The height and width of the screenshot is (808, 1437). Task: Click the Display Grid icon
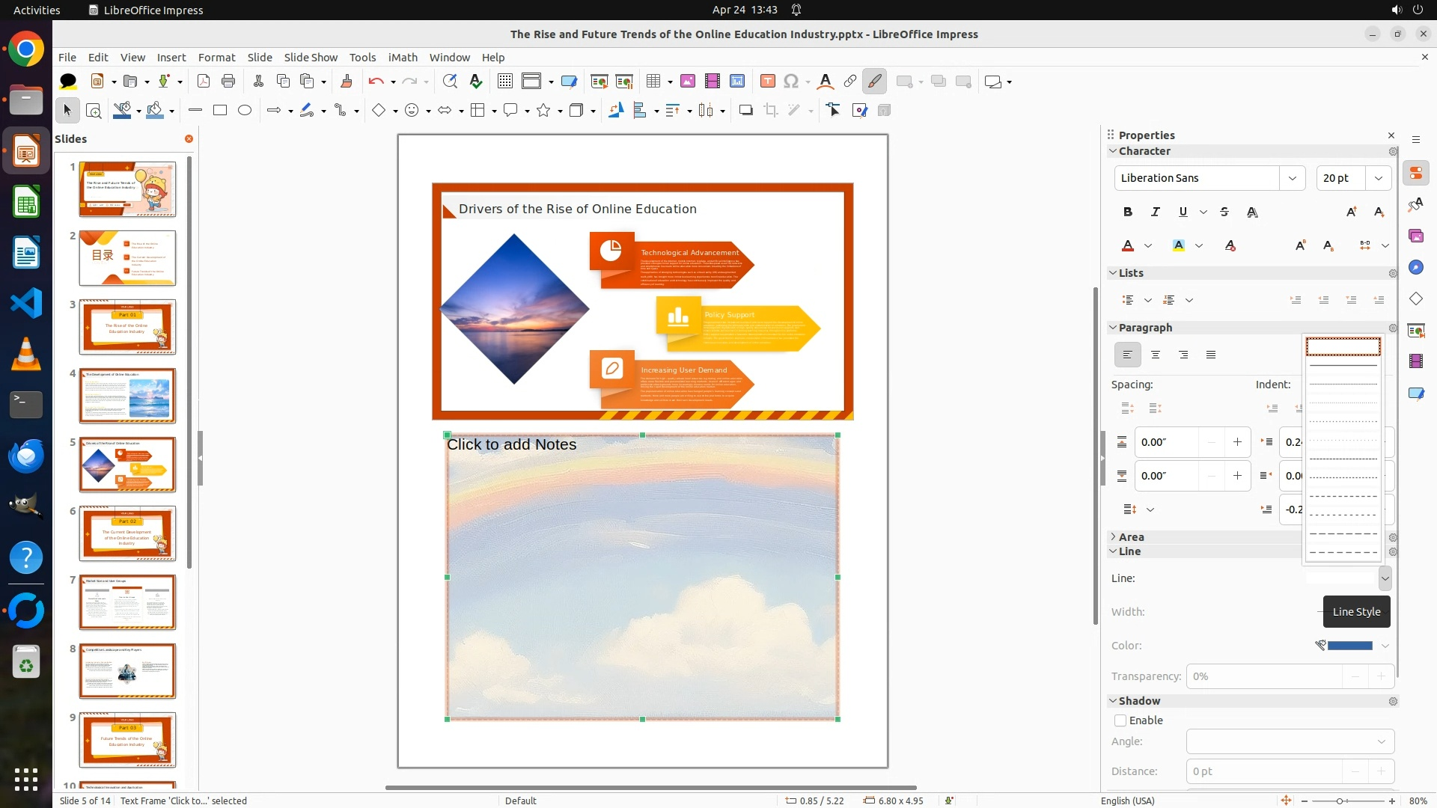point(505,82)
